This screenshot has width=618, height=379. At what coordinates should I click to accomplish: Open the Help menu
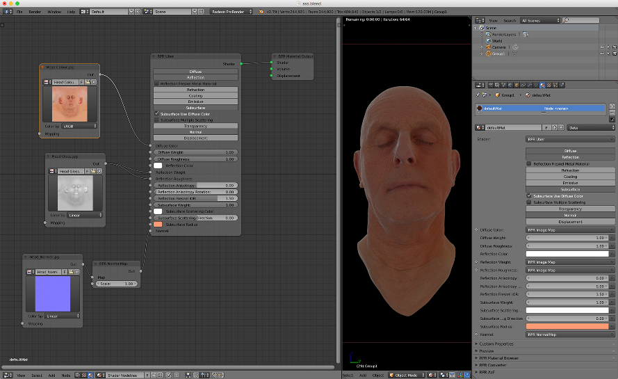pos(71,12)
